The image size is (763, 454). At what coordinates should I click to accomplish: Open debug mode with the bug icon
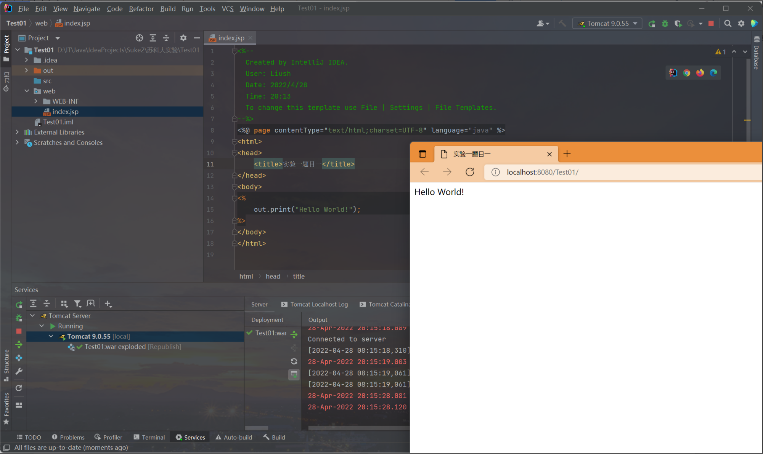tap(665, 23)
